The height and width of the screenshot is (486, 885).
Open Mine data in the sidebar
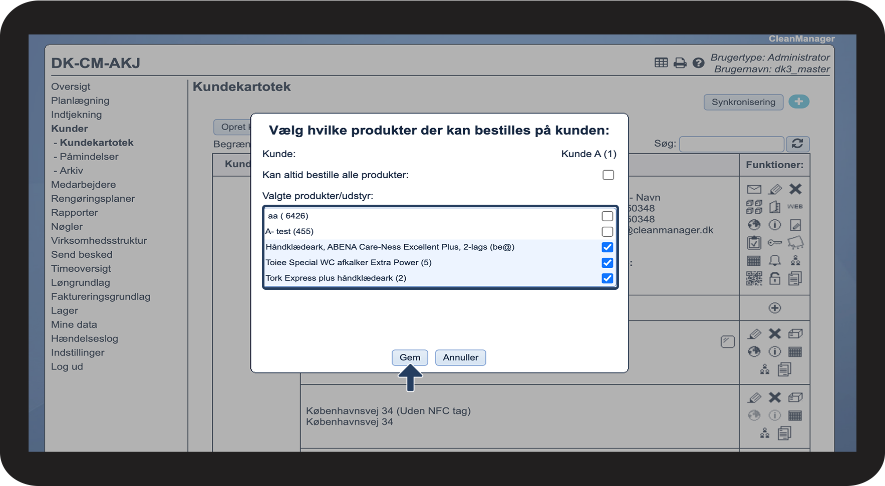(x=74, y=325)
